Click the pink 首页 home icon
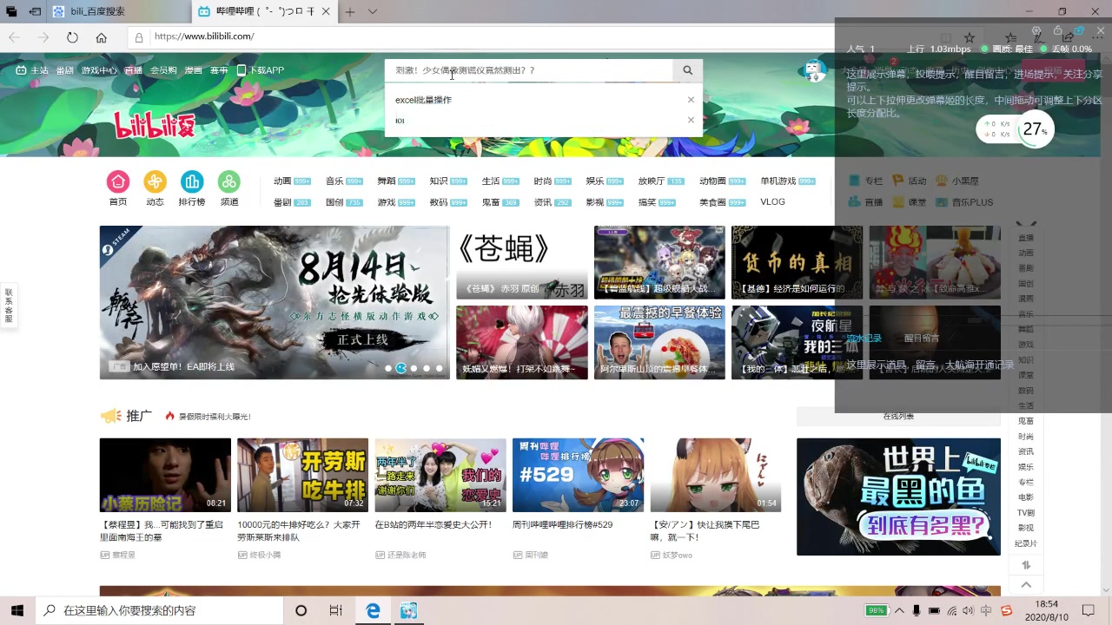The width and height of the screenshot is (1112, 625). 117,181
